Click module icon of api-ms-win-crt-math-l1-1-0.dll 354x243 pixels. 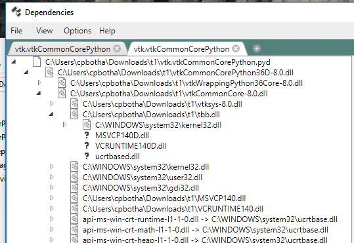74,229
